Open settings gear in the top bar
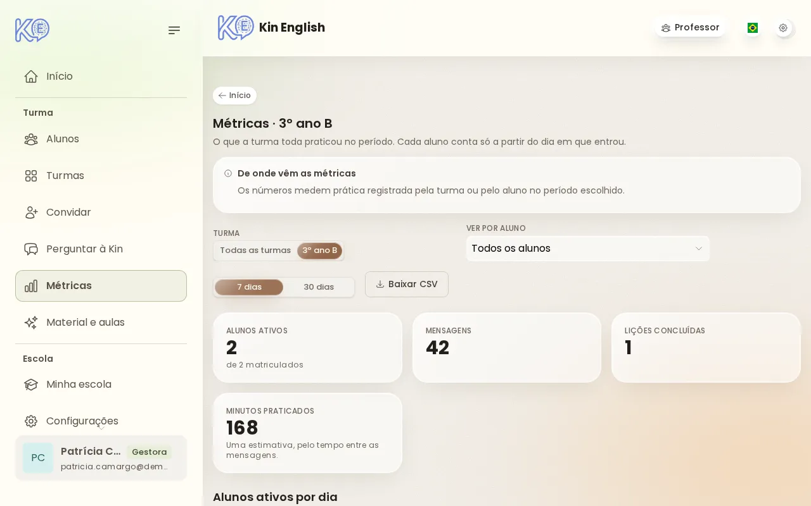Image resolution: width=811 pixels, height=506 pixels. click(x=783, y=28)
